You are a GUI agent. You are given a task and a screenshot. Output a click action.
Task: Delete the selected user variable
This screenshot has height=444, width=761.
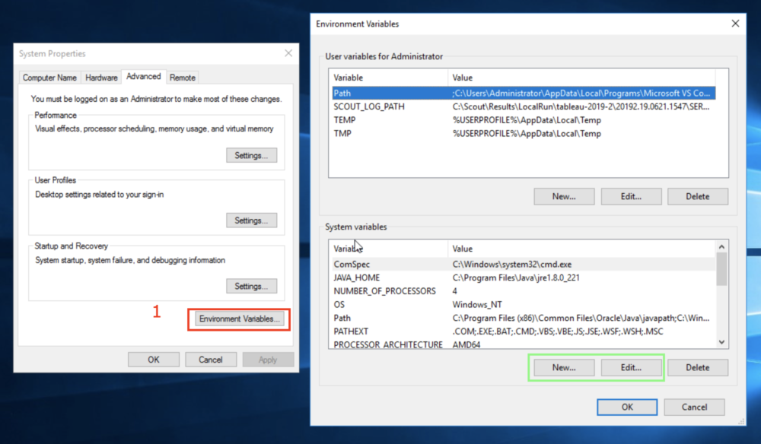[697, 196]
